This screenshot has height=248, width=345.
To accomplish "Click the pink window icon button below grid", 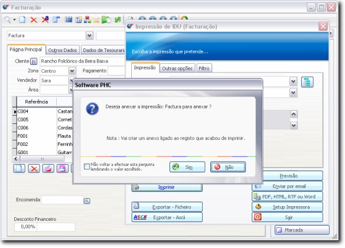I will point(63,169).
